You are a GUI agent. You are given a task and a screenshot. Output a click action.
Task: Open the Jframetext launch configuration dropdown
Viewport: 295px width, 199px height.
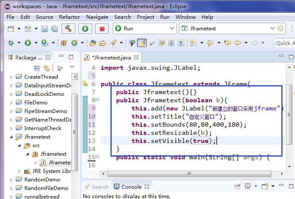pos(227,29)
